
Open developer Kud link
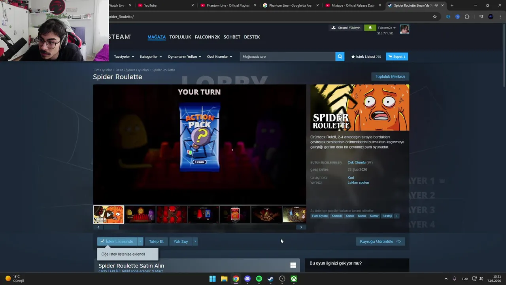click(351, 178)
